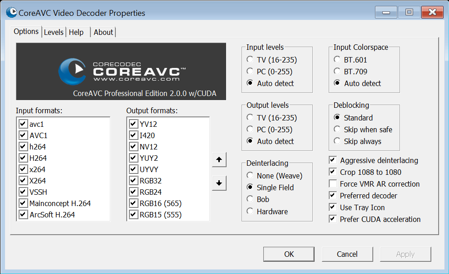Select PC (0-255) output levels
The width and height of the screenshot is (449, 274).
tap(250, 130)
